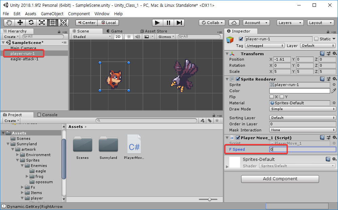Show favorite star filter in Project
Image resolution: width=338 pixels, height=210 pixels.
(x=217, y=121)
